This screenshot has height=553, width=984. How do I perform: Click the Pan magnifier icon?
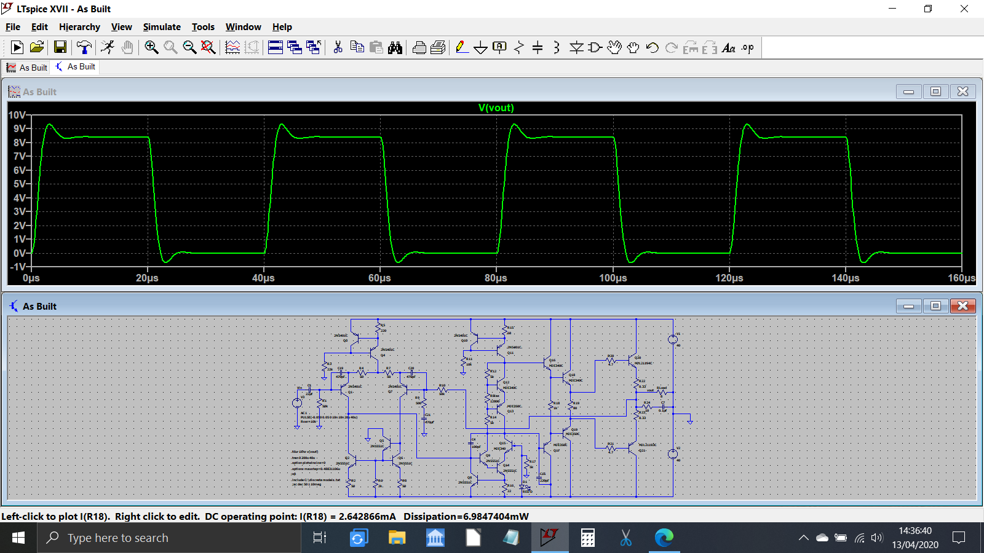point(170,47)
